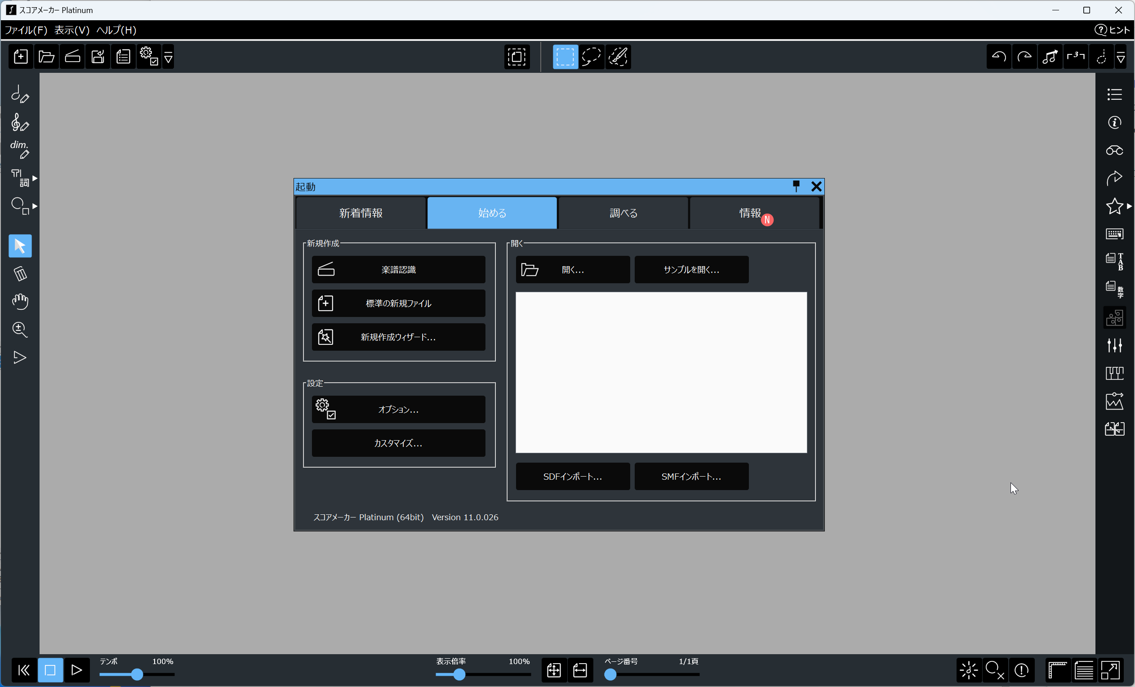Click the piano keys icon in right sidebar
This screenshot has height=687, width=1135.
click(x=1114, y=373)
